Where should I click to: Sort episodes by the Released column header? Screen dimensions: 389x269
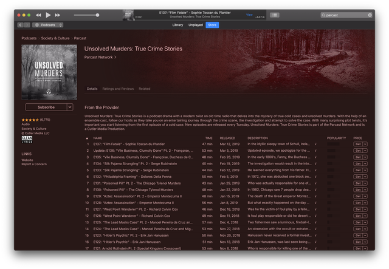point(228,138)
